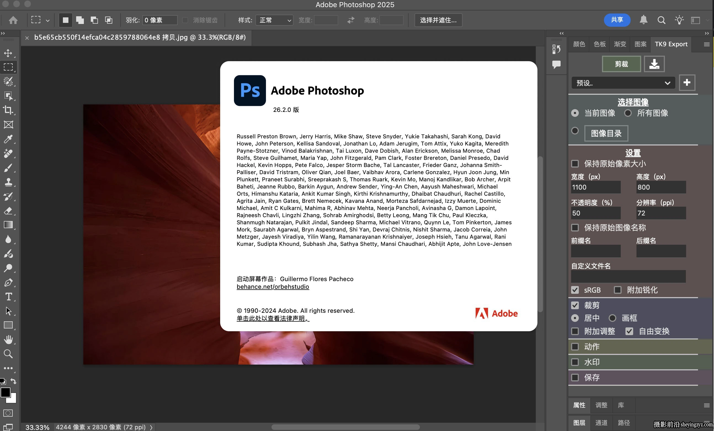Image resolution: width=714 pixels, height=431 pixels.
Task: Uncheck the 裁剪 checkbox
Action: click(x=575, y=305)
